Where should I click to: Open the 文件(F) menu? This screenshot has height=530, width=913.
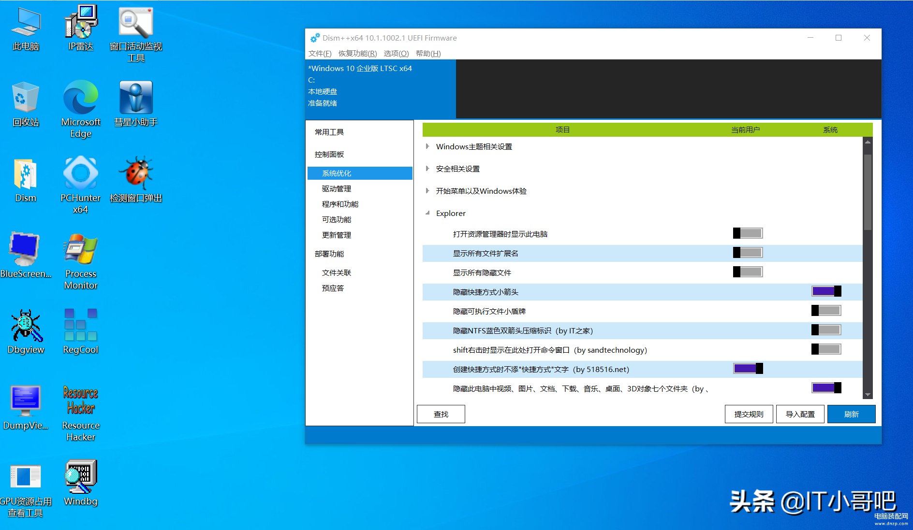click(x=320, y=54)
